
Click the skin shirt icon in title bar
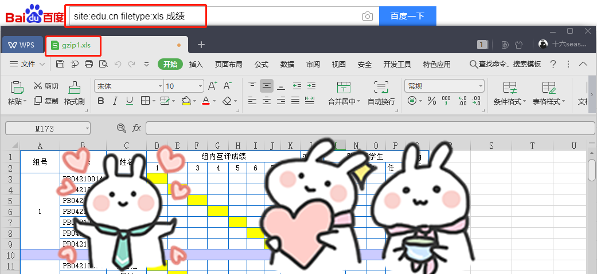(518, 45)
